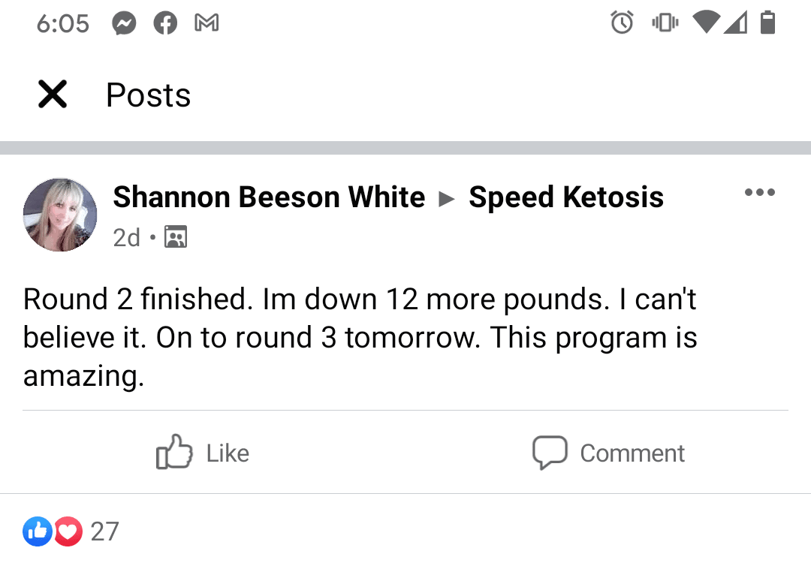The height and width of the screenshot is (575, 811).
Task: Tap the vibrate mode status icon
Action: coord(665,23)
